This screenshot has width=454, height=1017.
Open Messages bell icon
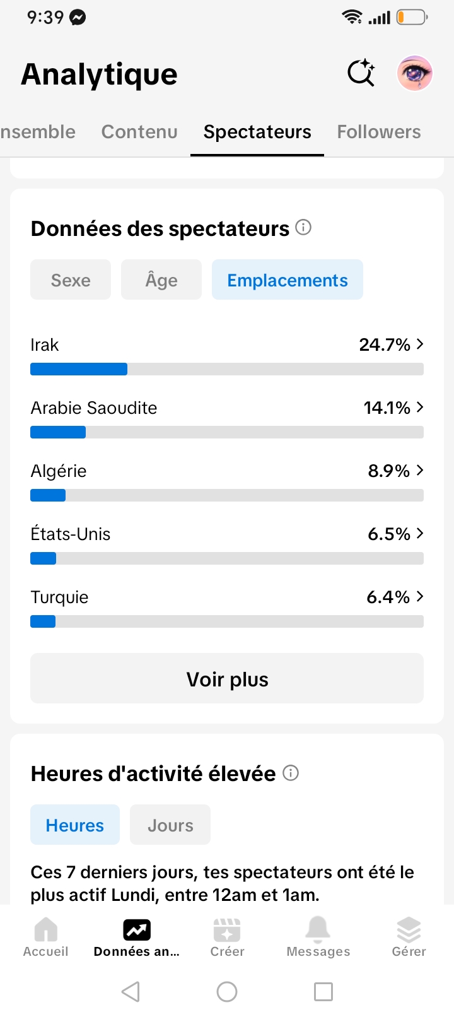click(318, 929)
